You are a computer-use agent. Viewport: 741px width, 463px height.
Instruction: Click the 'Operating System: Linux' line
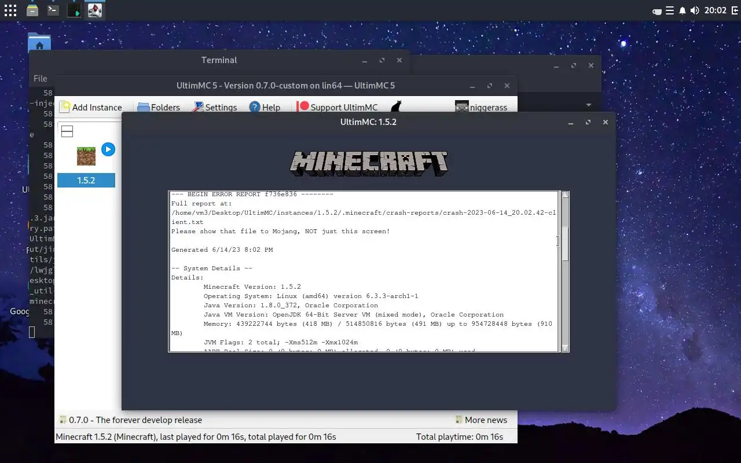tap(311, 296)
